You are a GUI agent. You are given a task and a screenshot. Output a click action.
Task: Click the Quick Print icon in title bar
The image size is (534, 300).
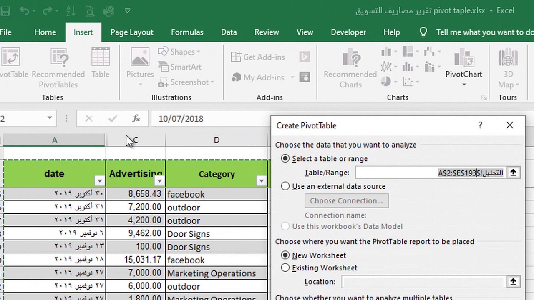click(108, 11)
